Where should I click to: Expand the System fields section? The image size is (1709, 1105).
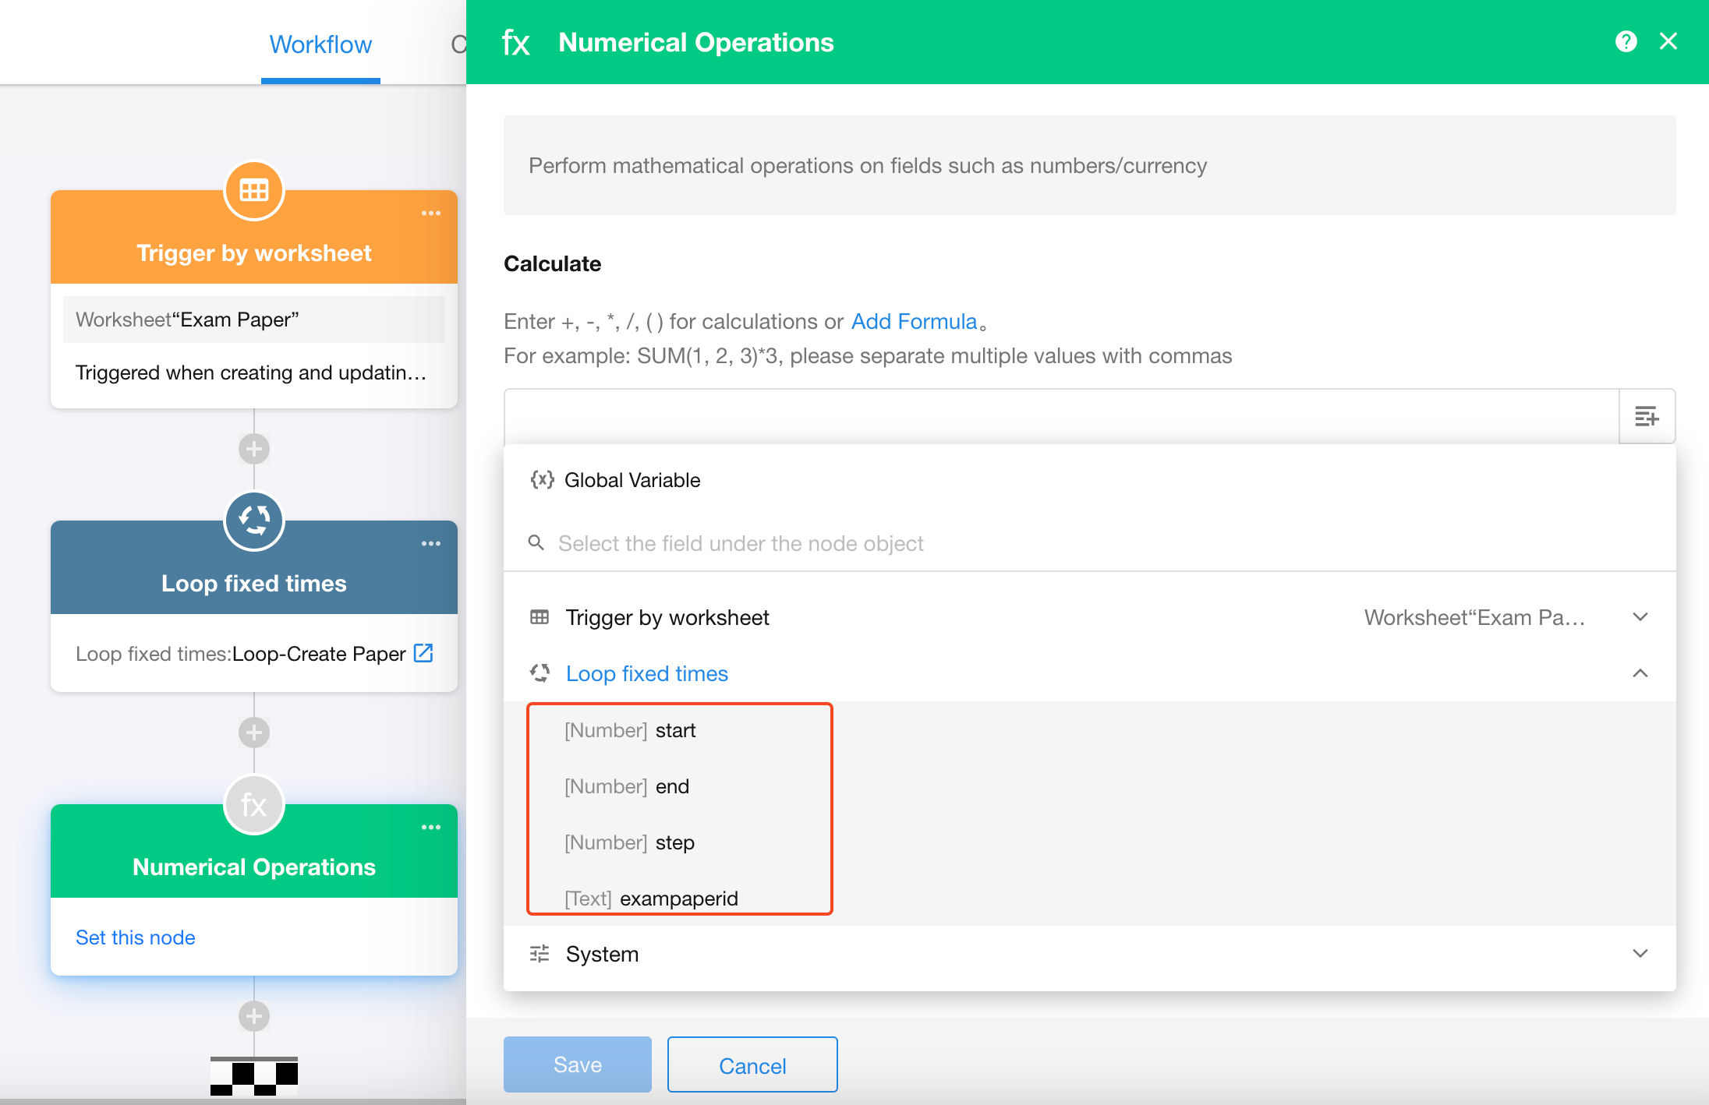[x=1640, y=954]
